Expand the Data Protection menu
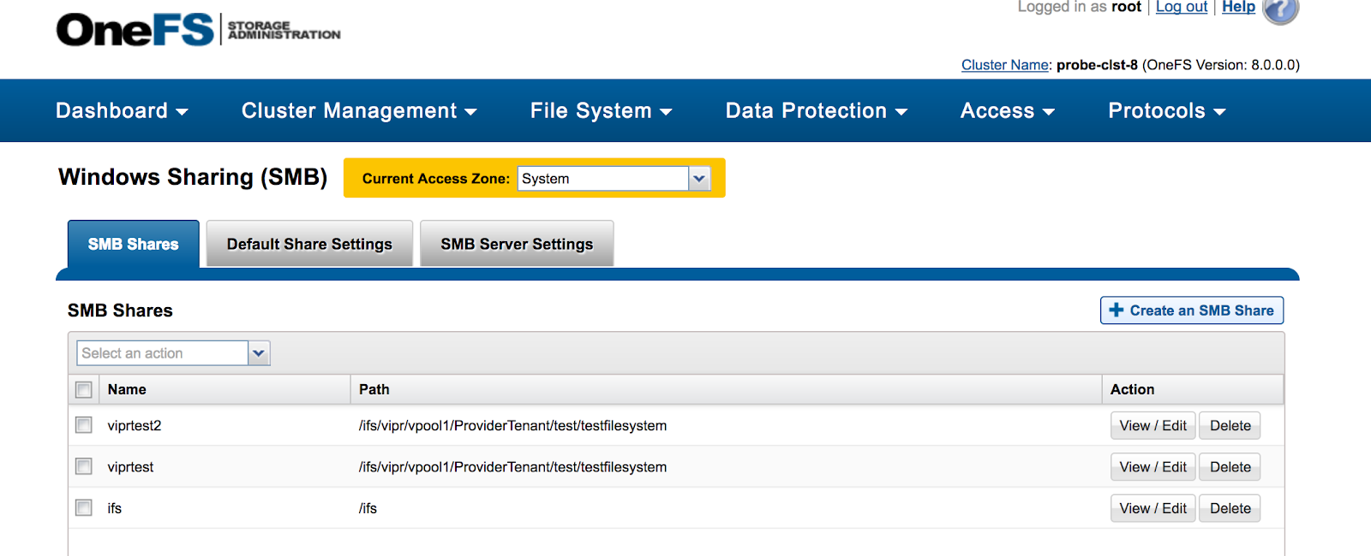This screenshot has height=556, width=1371. click(817, 110)
